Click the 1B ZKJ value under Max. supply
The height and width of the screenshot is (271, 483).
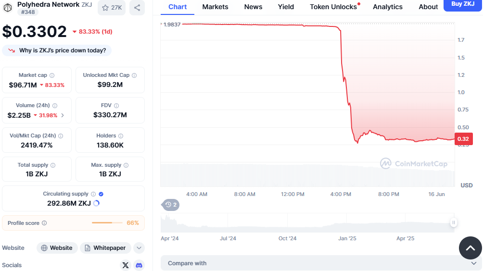click(x=110, y=174)
